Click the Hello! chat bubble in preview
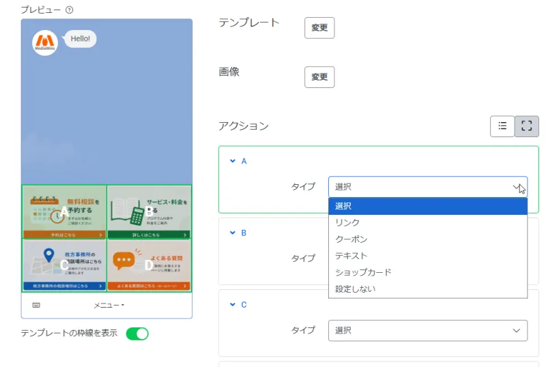 pyautogui.click(x=80, y=39)
